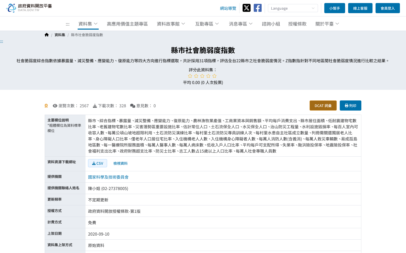Go to home via breadcrumb house icon
This screenshot has height=253, width=406.
pyautogui.click(x=46, y=35)
